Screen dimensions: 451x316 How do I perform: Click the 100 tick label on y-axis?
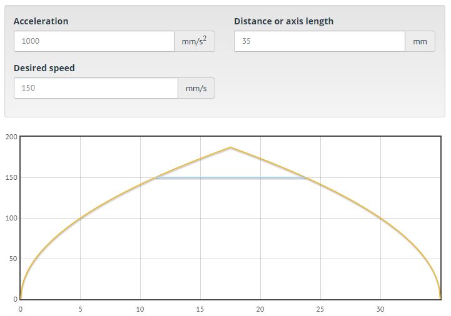[x=11, y=219]
